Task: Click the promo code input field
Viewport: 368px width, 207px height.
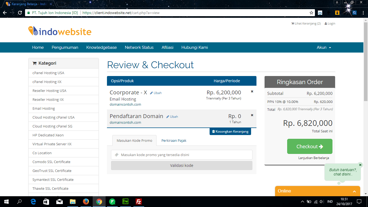Action: coord(182,155)
